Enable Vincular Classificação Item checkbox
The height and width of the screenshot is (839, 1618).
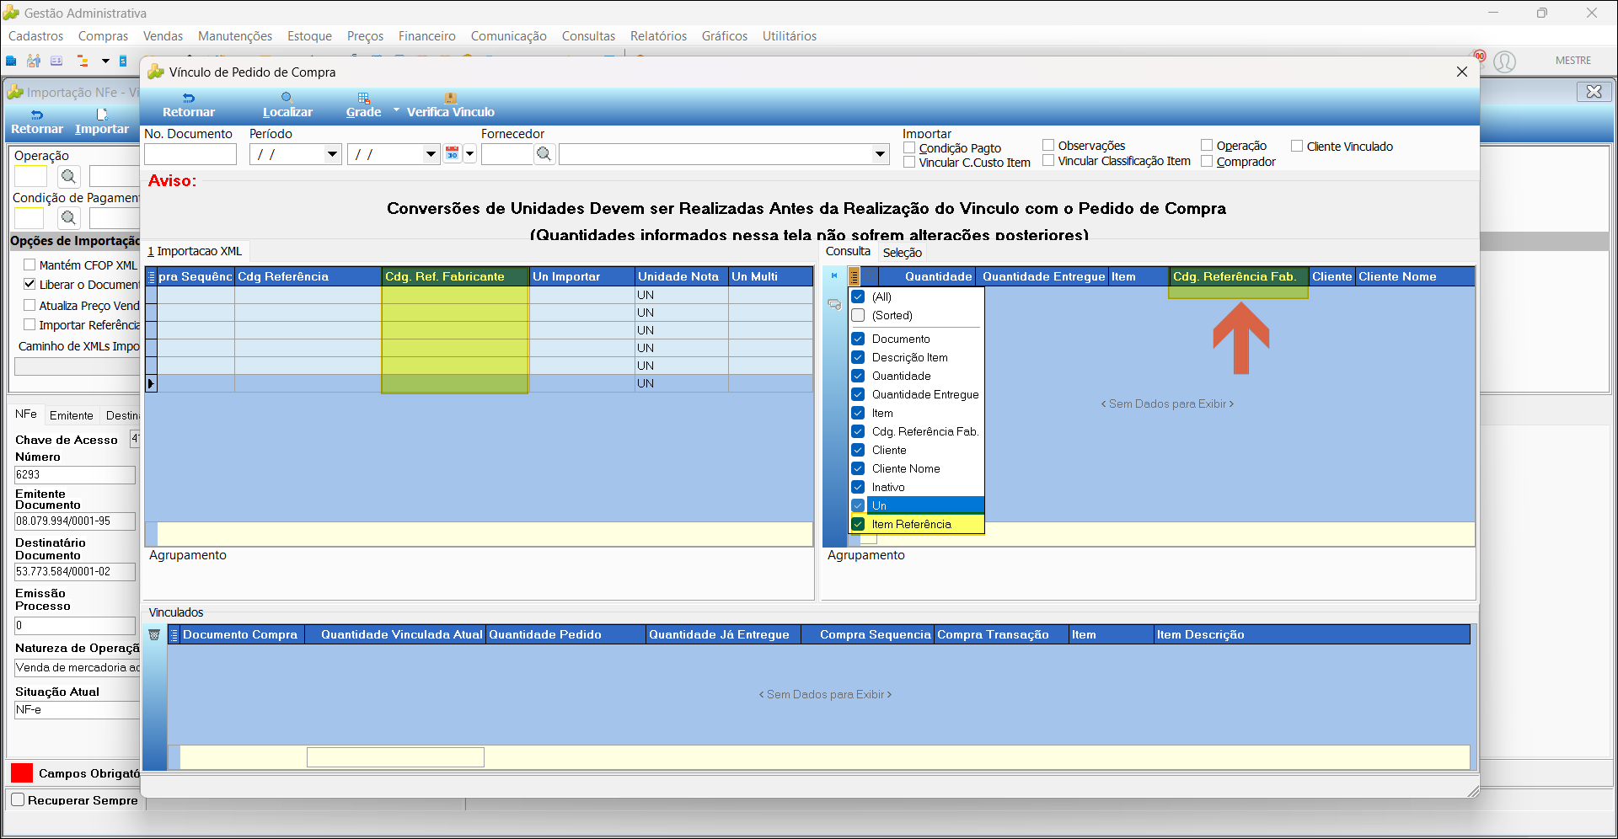pyautogui.click(x=1048, y=161)
